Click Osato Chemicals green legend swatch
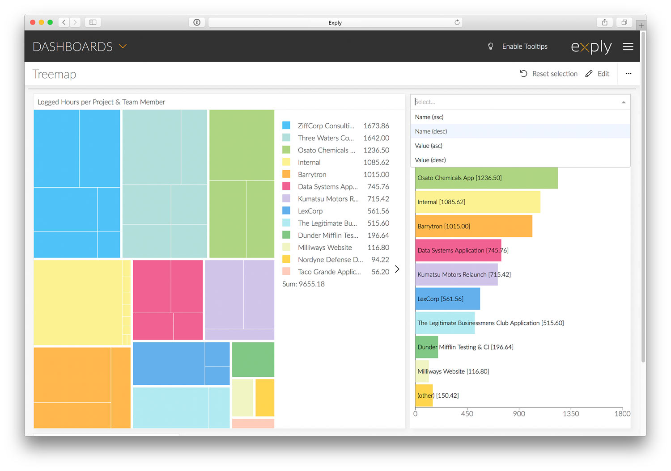Viewport: 671px width, 471px height. [x=286, y=150]
